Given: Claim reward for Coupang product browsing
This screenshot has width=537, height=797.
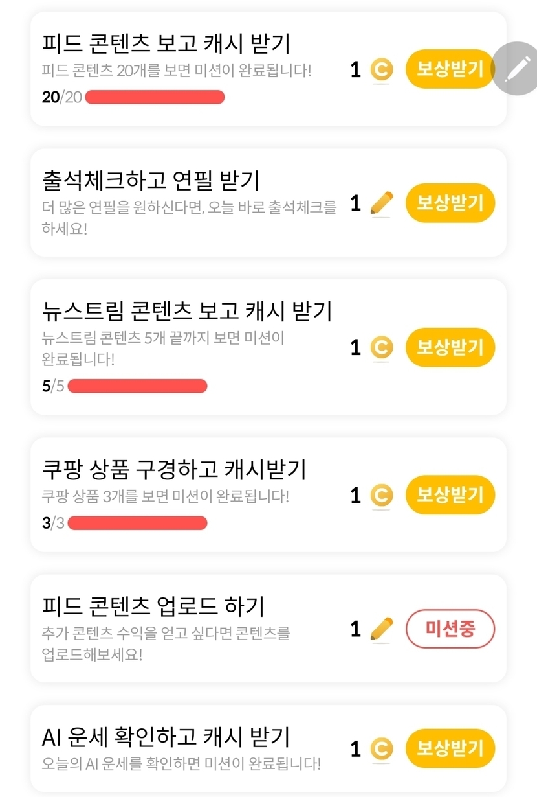Looking at the screenshot, I should 450,495.
